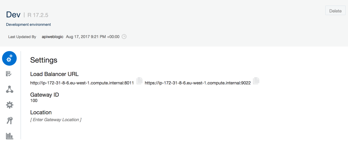The image size is (348, 142).
Task: Click the apiweblogic user name
Action: click(x=53, y=37)
